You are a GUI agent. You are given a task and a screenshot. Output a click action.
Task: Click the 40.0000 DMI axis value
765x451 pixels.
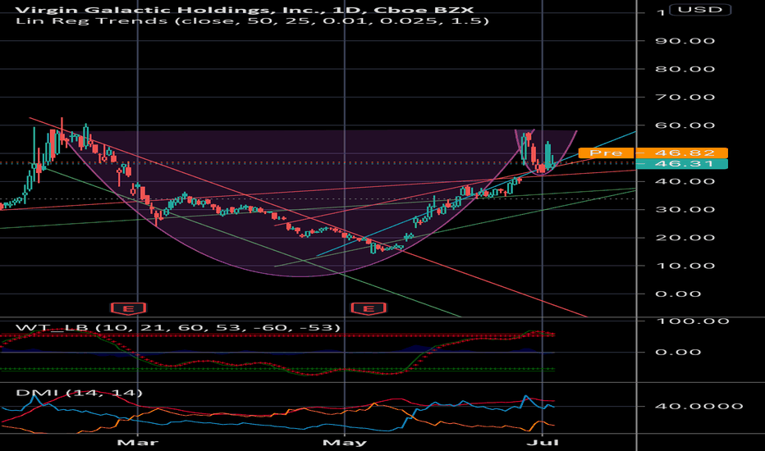699,406
